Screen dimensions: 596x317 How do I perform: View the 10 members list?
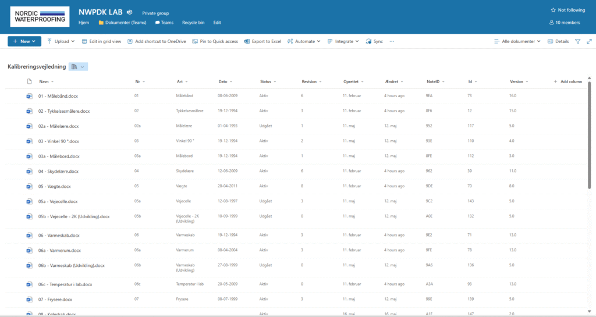click(x=565, y=22)
